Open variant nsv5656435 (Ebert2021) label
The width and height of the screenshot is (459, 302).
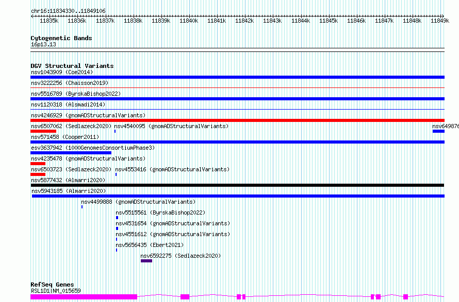[x=150, y=245]
